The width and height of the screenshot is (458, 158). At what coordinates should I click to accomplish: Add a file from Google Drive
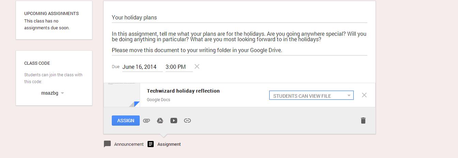pyautogui.click(x=160, y=121)
